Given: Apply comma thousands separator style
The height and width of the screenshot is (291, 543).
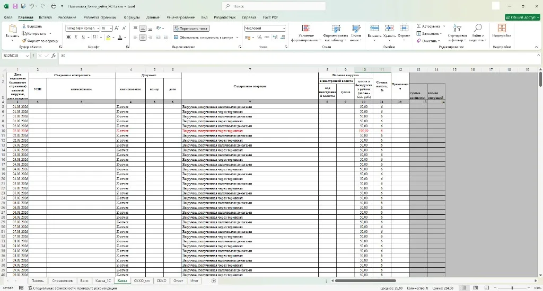Looking at the screenshot, I should 267,38.
